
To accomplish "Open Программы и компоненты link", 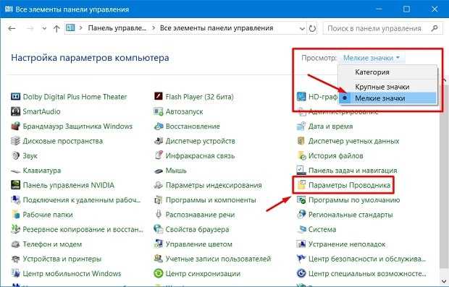I will (211, 200).
